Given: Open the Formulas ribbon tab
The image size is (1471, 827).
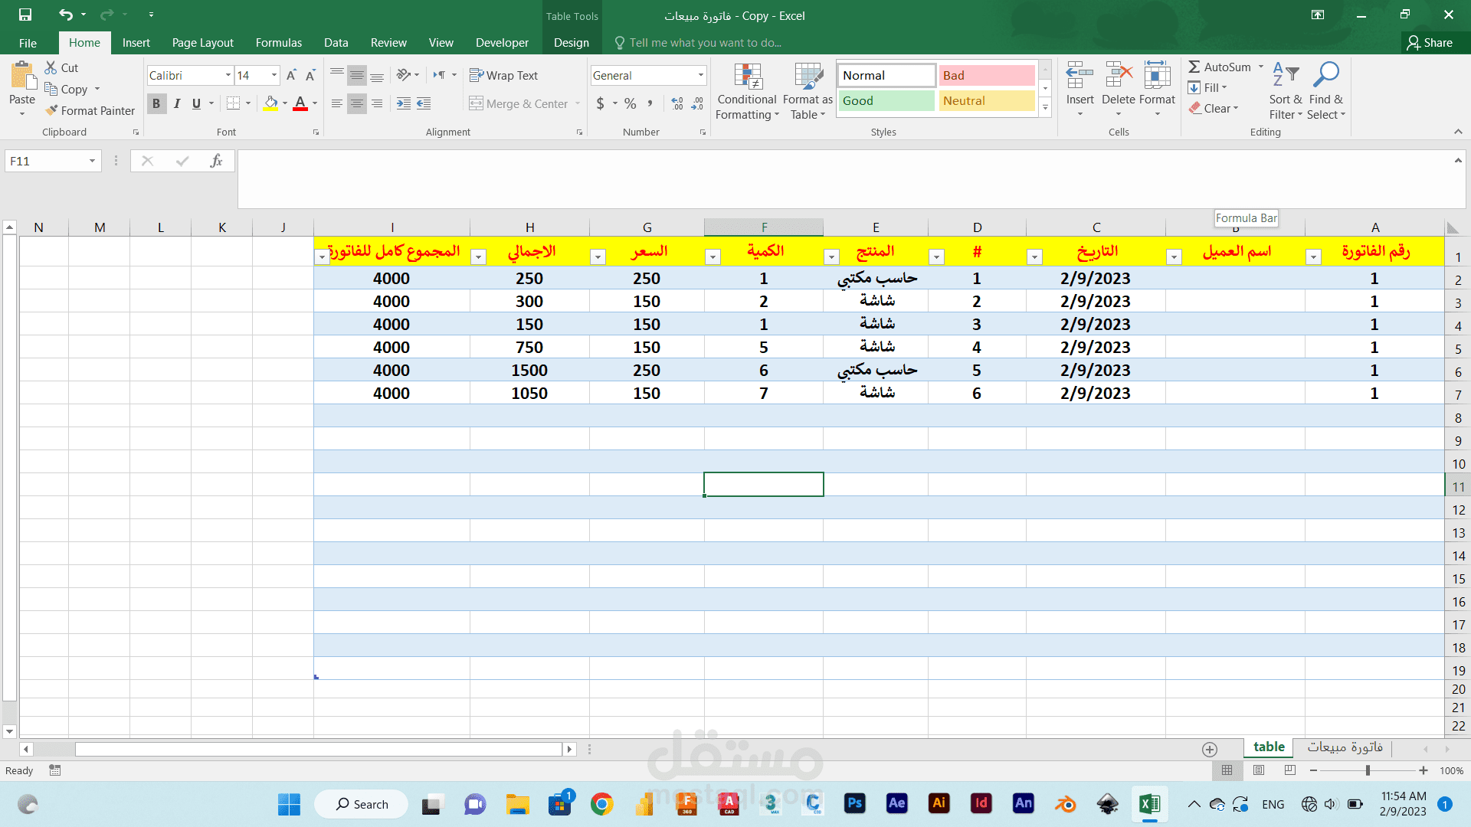Looking at the screenshot, I should click(x=278, y=43).
